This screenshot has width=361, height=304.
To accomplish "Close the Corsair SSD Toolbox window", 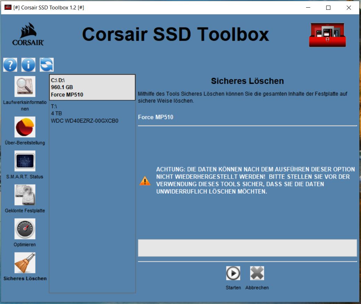I will [348, 8].
